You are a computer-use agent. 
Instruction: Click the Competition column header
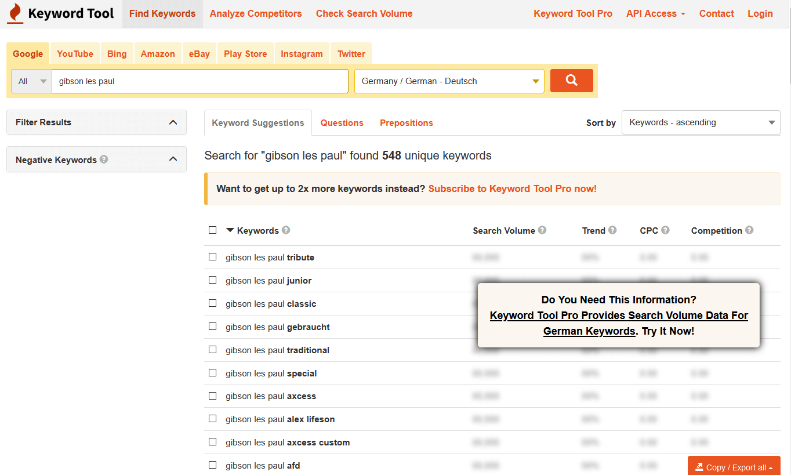pos(717,230)
